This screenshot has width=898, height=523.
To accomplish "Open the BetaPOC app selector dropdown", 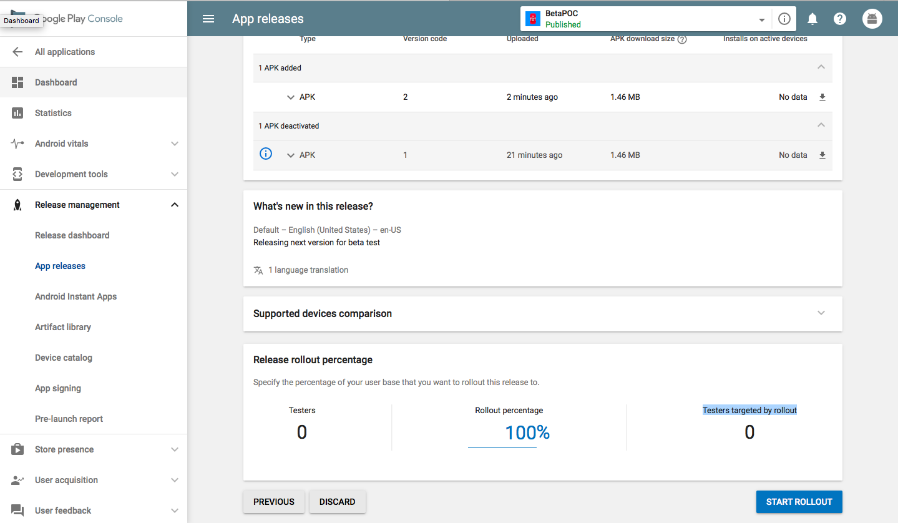I will pos(761,19).
